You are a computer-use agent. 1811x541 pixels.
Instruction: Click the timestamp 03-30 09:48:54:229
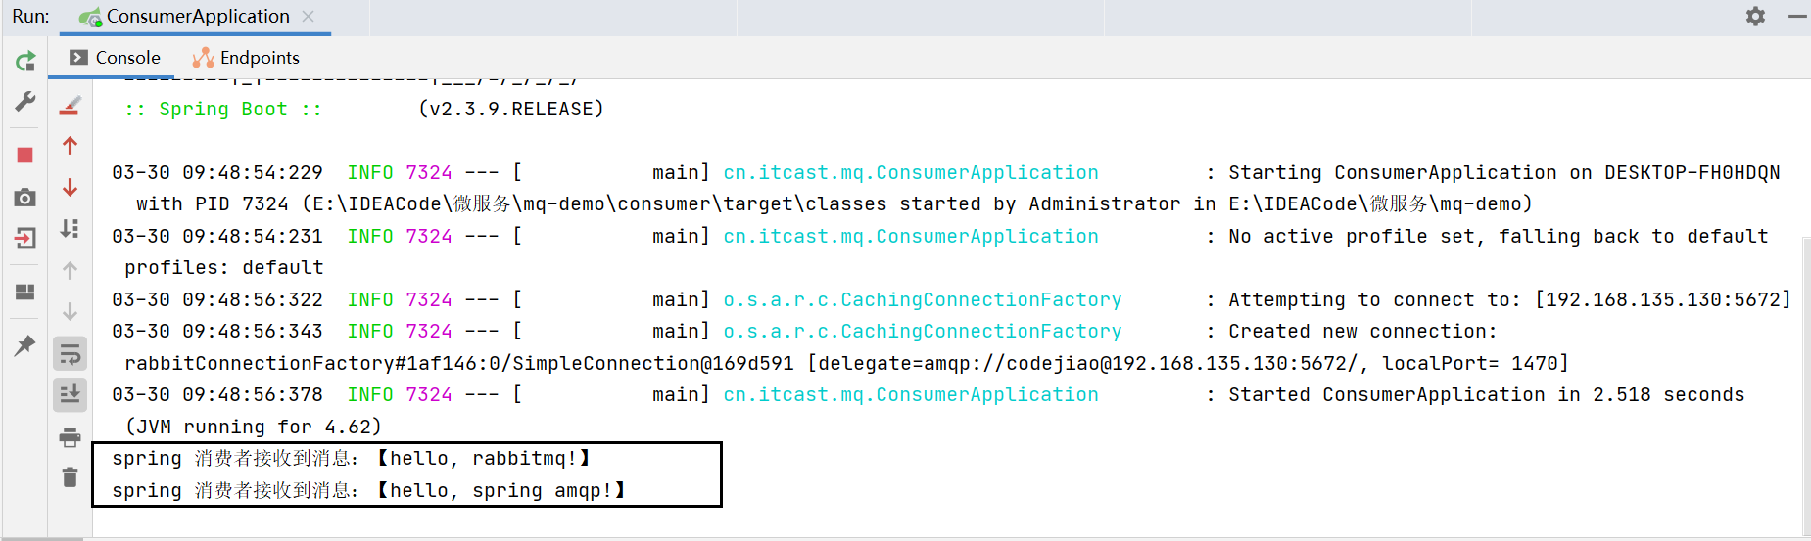217,173
